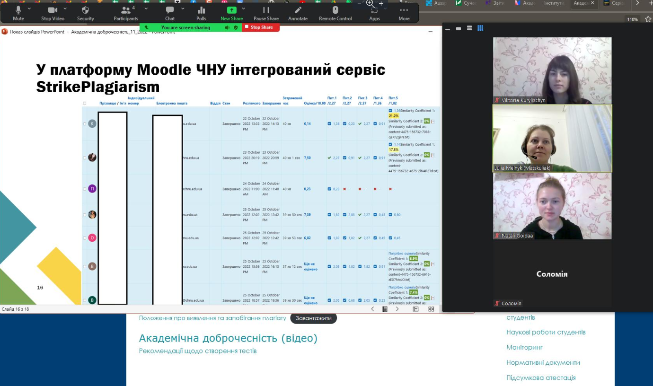Click the speaker icon on sharing bar
The width and height of the screenshot is (653, 386).
click(227, 27)
